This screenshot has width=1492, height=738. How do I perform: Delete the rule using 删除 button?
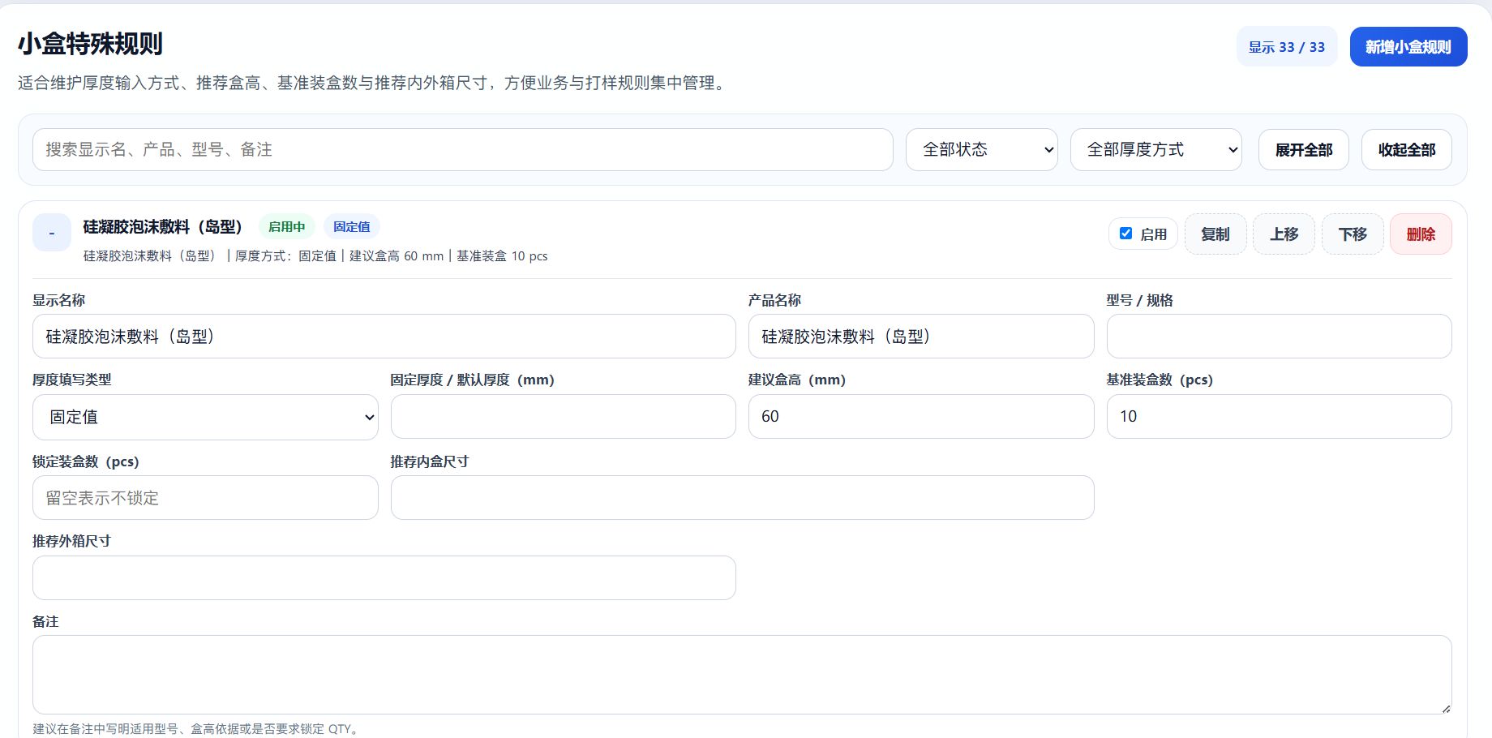1421,234
